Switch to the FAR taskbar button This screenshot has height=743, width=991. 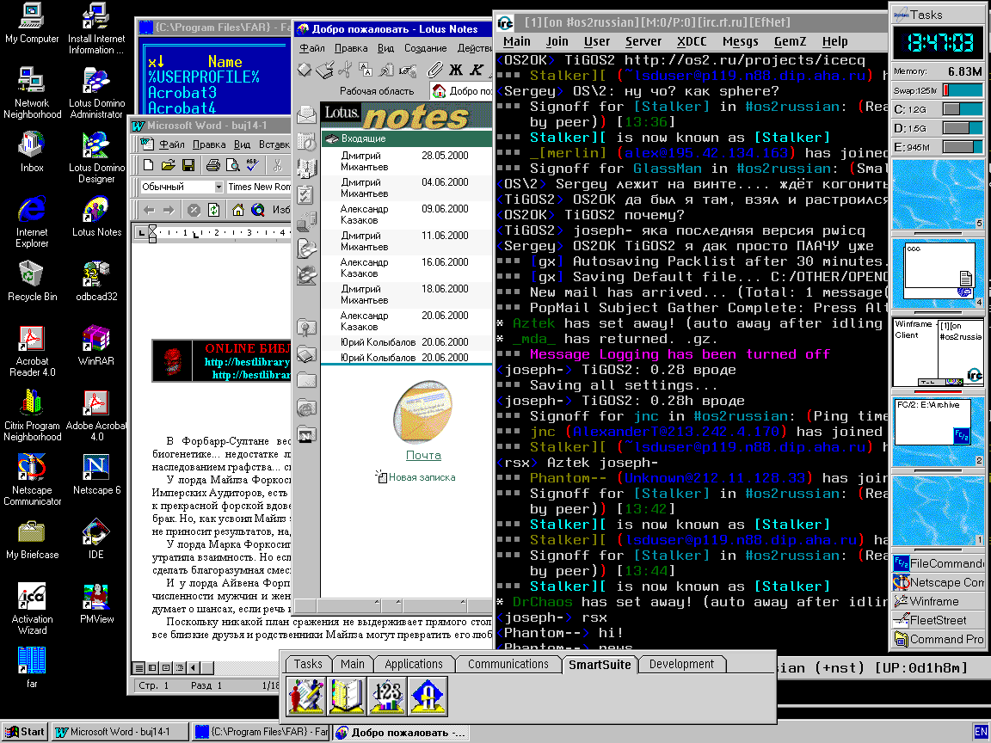coord(262,733)
